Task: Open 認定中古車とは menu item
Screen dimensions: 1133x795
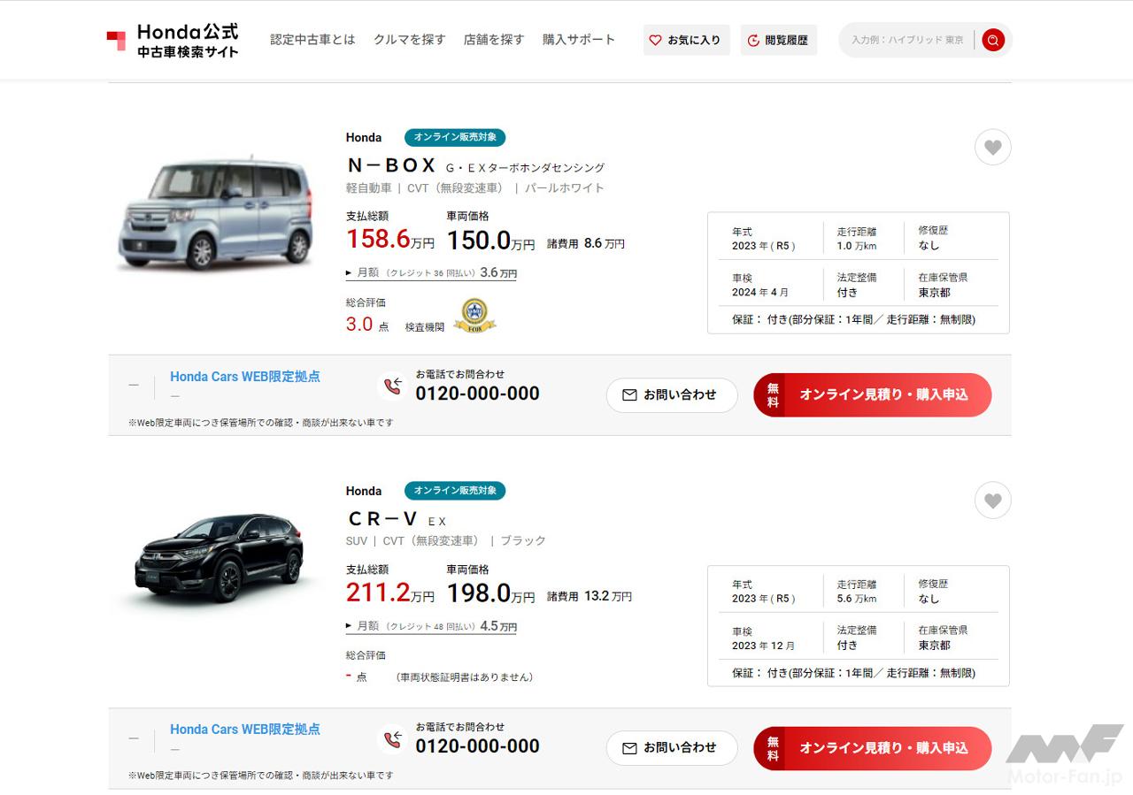Action: pyautogui.click(x=312, y=40)
